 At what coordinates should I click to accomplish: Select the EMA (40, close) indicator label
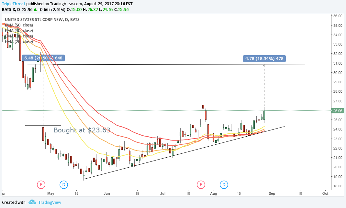(x=19, y=31)
